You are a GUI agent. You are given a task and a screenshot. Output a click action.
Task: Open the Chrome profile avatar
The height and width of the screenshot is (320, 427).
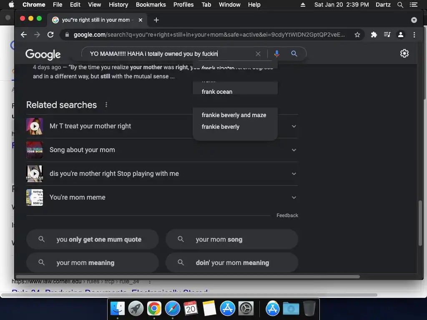coord(401,35)
